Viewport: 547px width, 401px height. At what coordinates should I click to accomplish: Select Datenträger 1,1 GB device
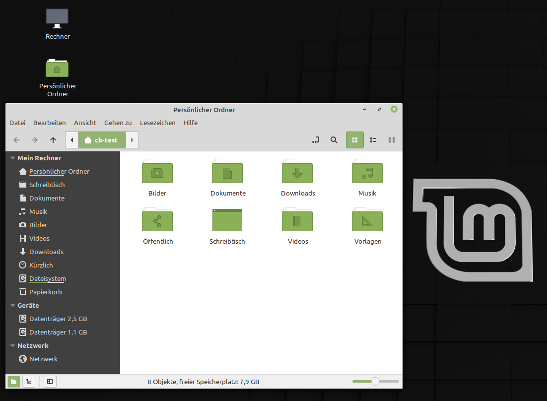[x=63, y=333]
